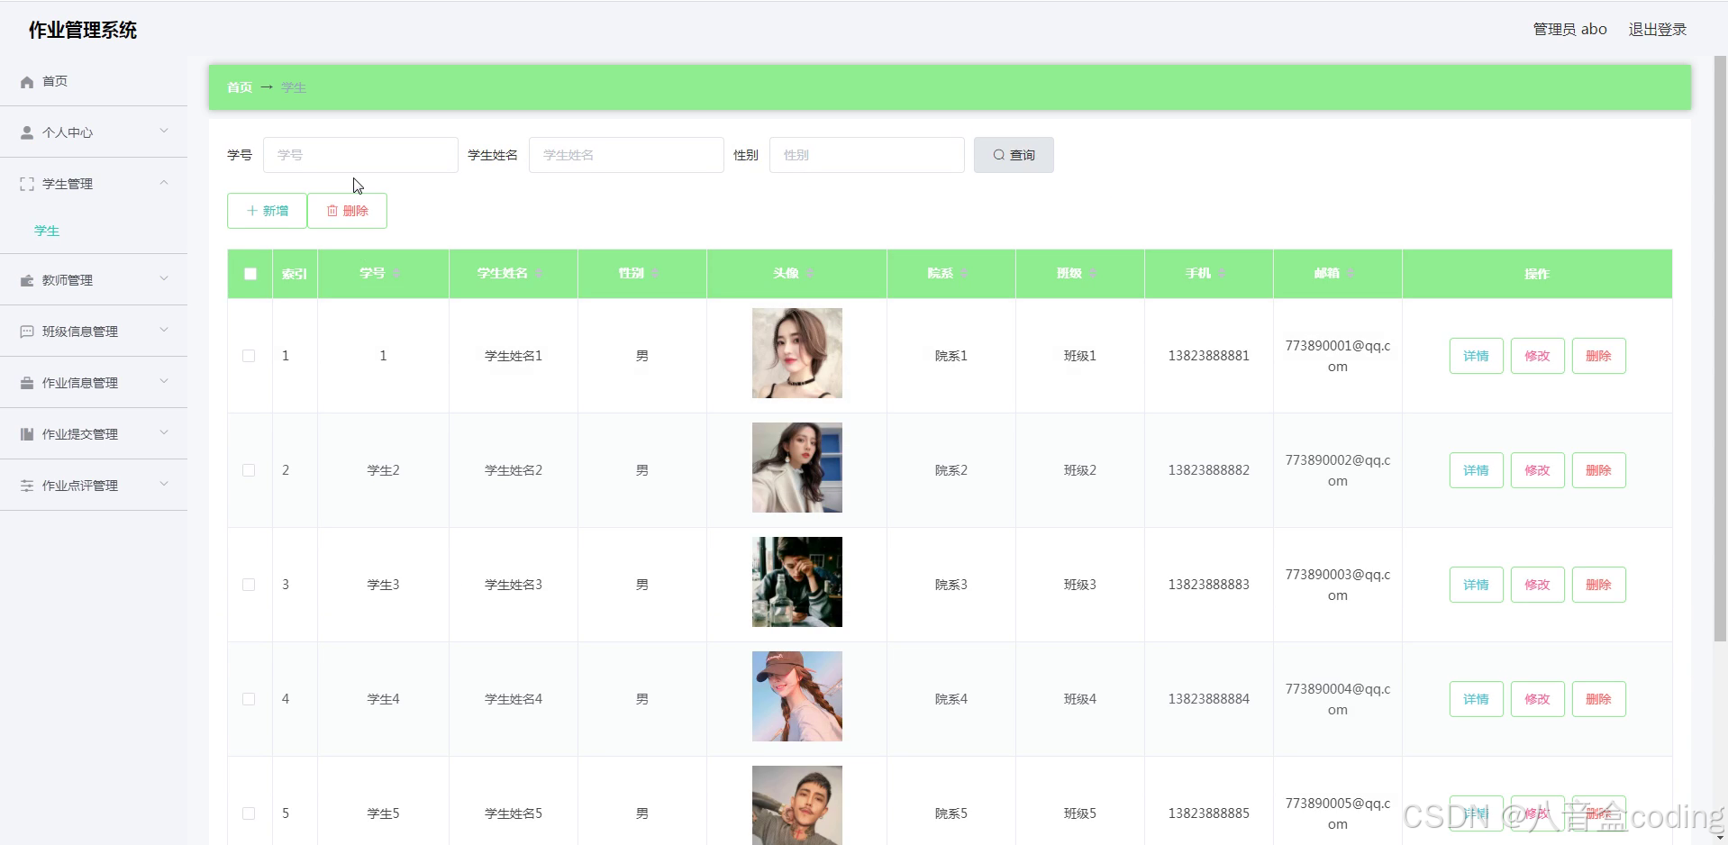1728x845 pixels.
Task: Focus the 学号 search field
Action: click(x=360, y=155)
